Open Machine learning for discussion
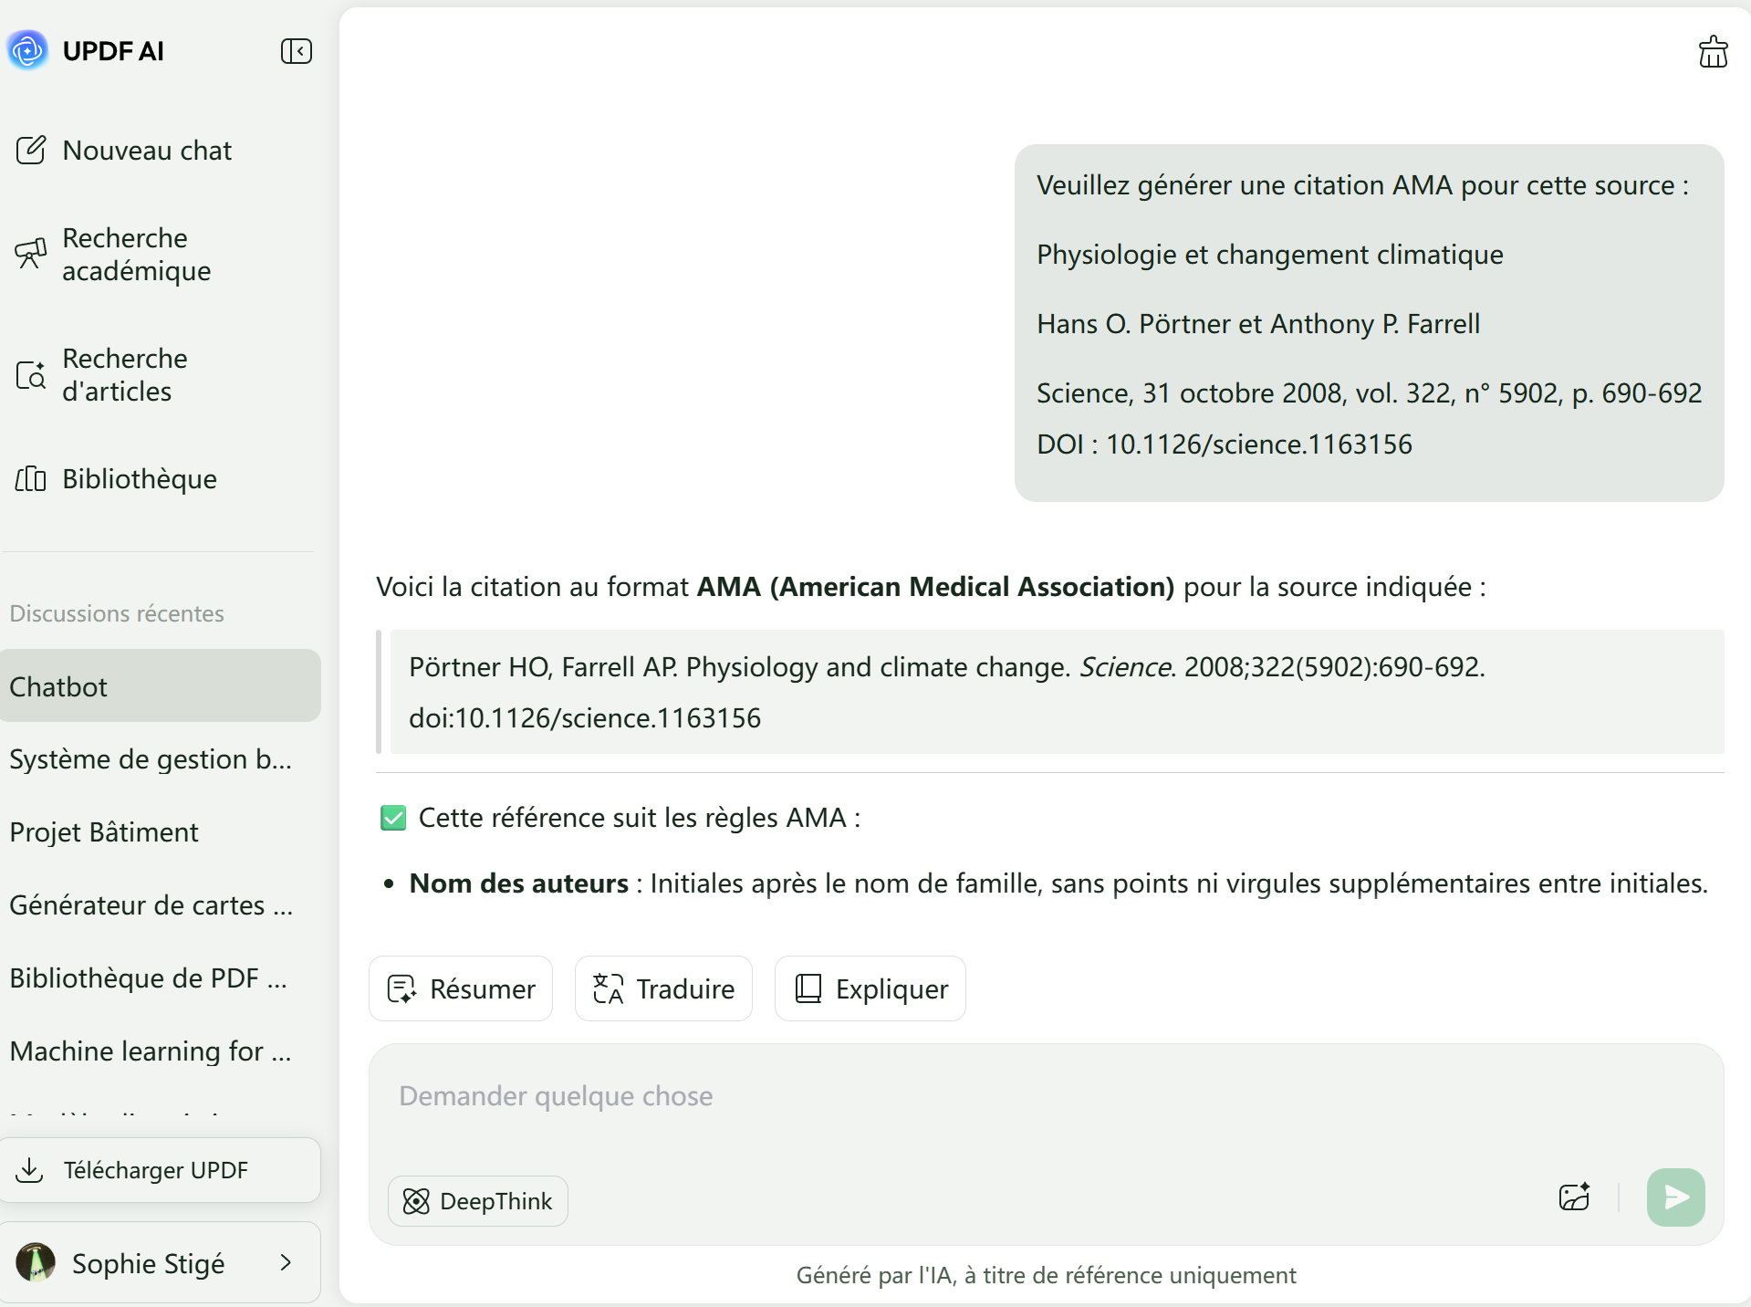Viewport: 1751px width, 1307px height. pos(151,1051)
